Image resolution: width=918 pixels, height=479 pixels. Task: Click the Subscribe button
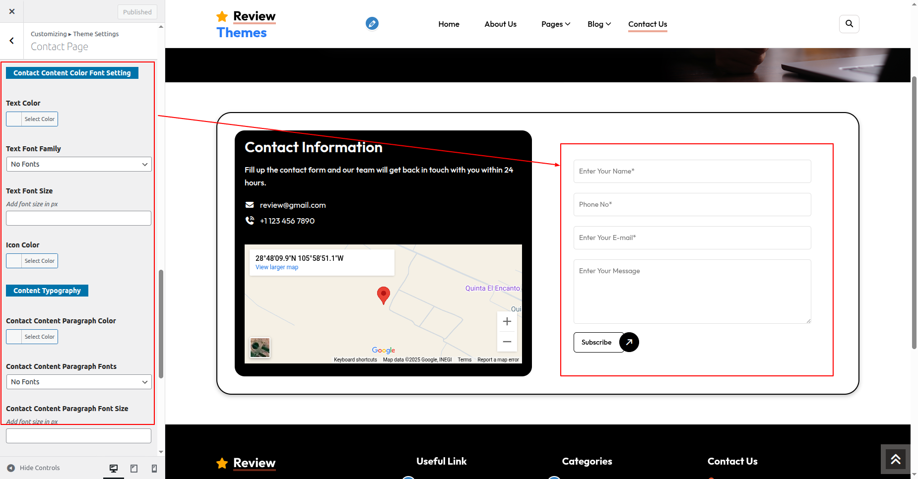[x=597, y=342]
